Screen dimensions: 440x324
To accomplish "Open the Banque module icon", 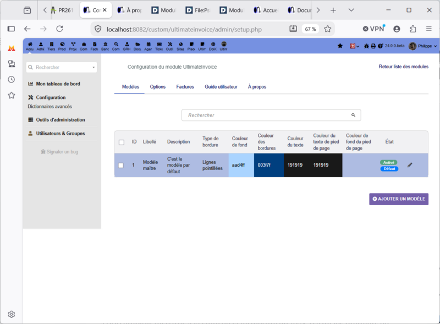I will tap(105, 46).
